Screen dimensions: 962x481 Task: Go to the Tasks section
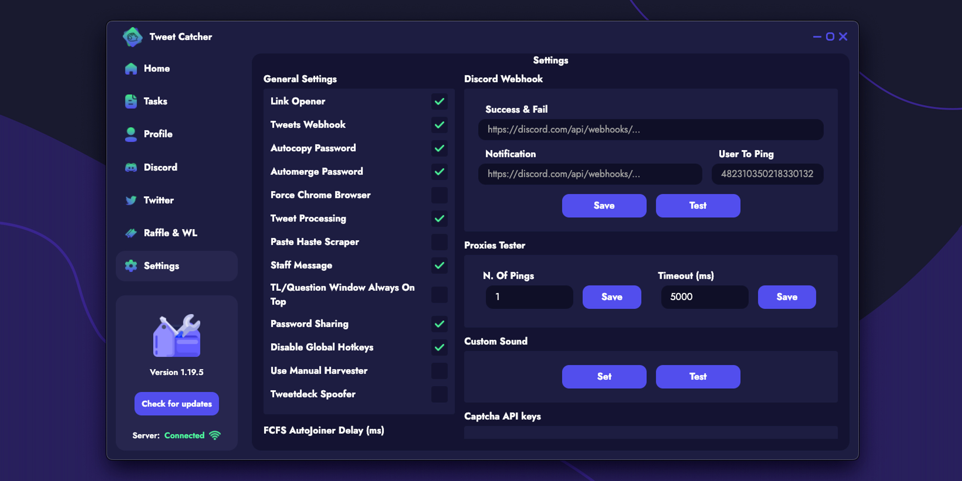pos(177,101)
